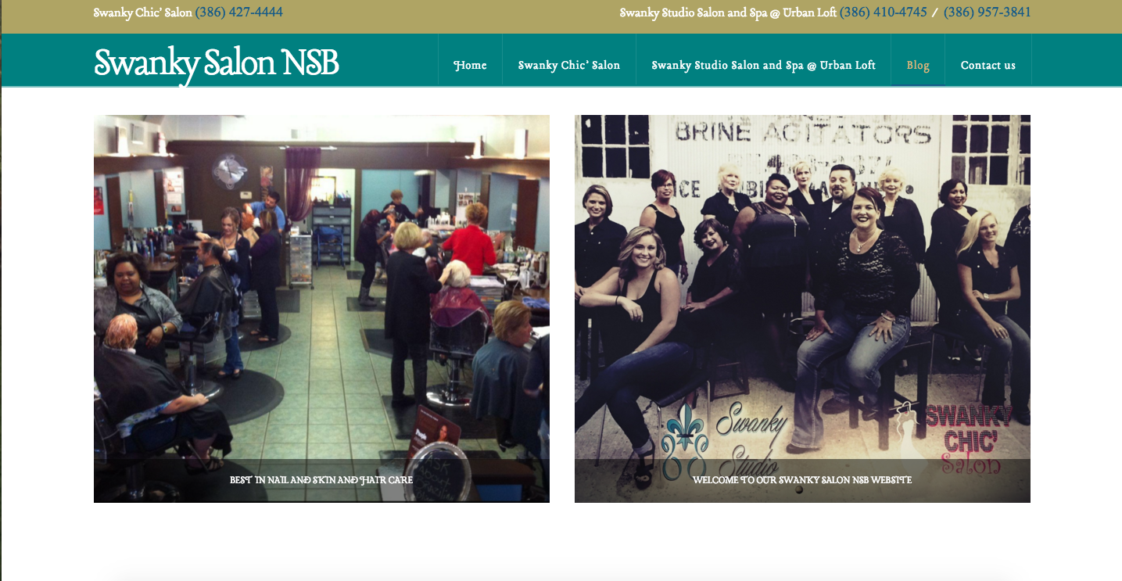1122x581 pixels.
Task: Open the staff group photo
Action: click(x=802, y=308)
